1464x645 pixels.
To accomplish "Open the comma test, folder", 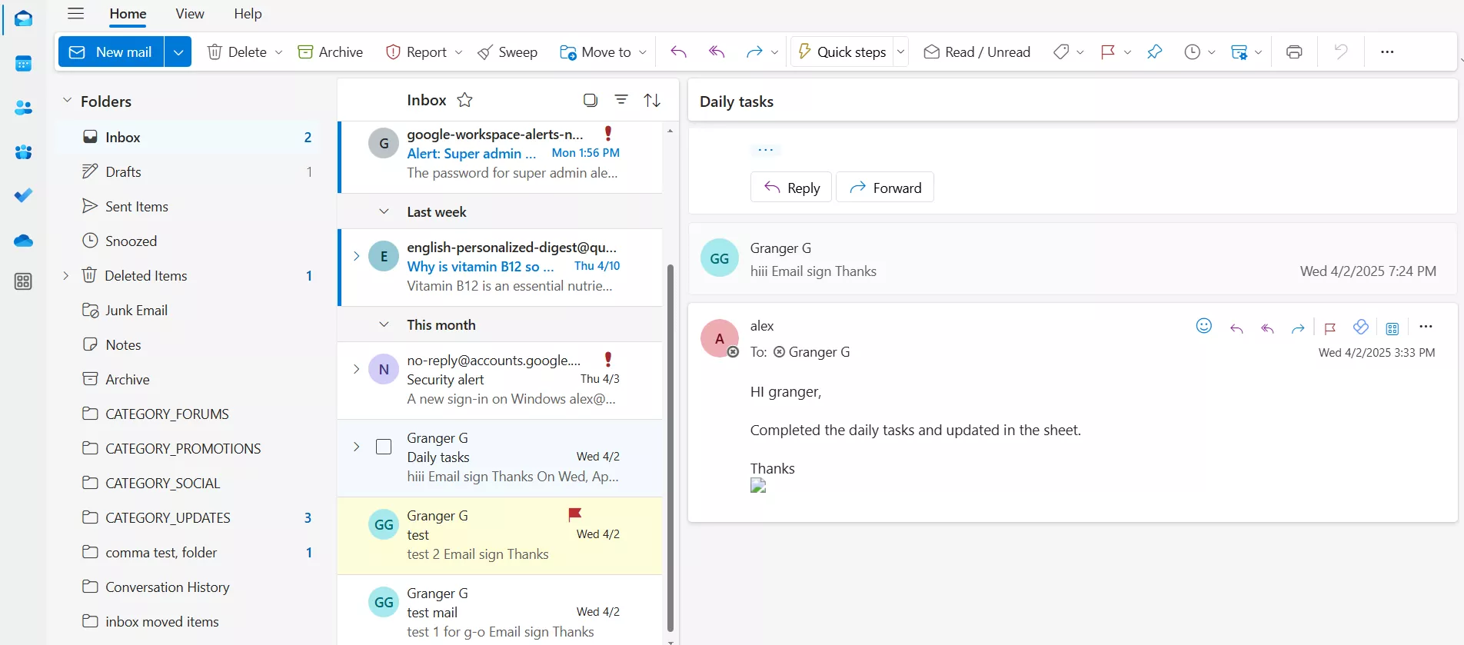I will [x=191, y=552].
